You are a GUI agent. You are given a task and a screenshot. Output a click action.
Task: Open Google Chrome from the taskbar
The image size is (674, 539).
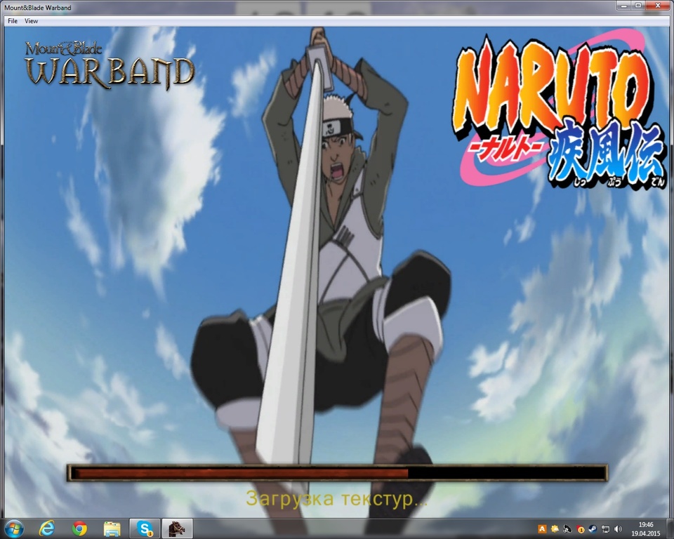(79, 528)
